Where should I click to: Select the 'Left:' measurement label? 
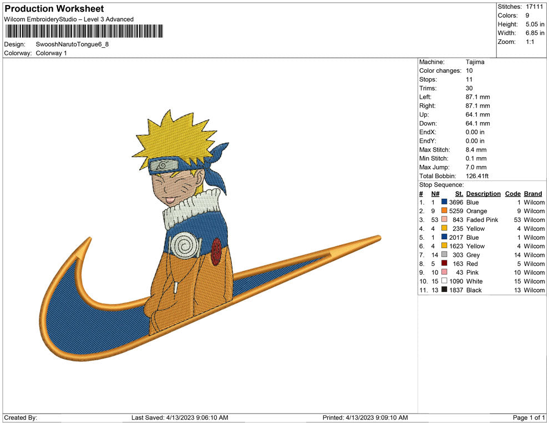click(425, 97)
